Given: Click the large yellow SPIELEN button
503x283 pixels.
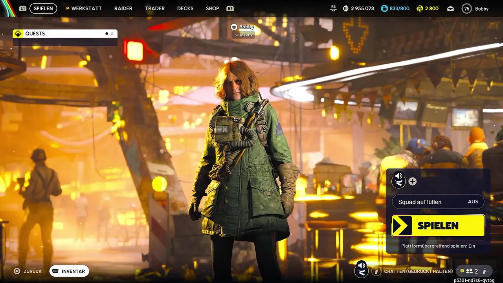Looking at the screenshot, I should (438, 226).
